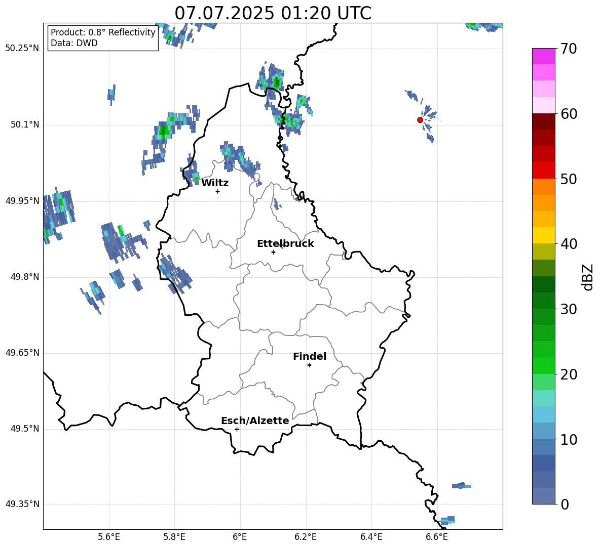Pick the steel blue colorbar segment at 10

click(543, 447)
